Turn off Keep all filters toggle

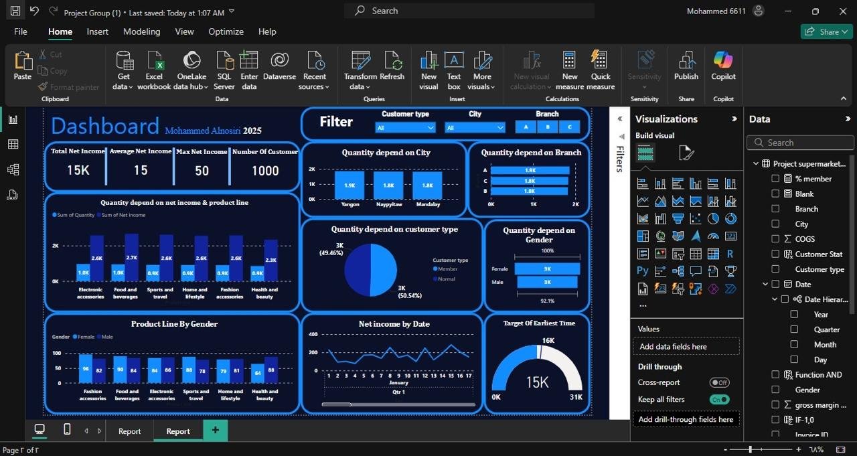coord(719,399)
